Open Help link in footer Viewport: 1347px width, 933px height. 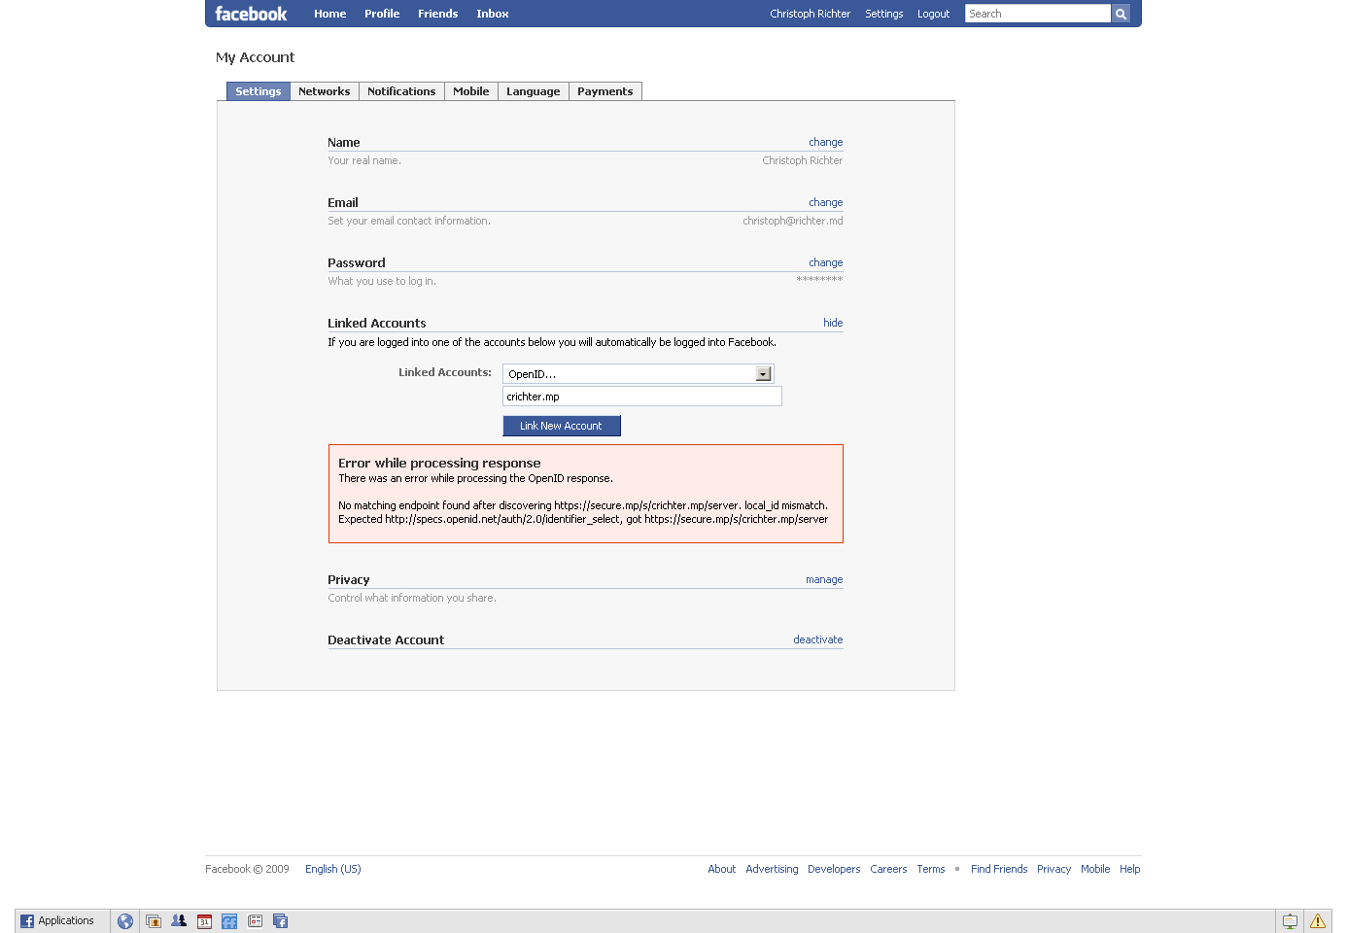[1129, 869]
